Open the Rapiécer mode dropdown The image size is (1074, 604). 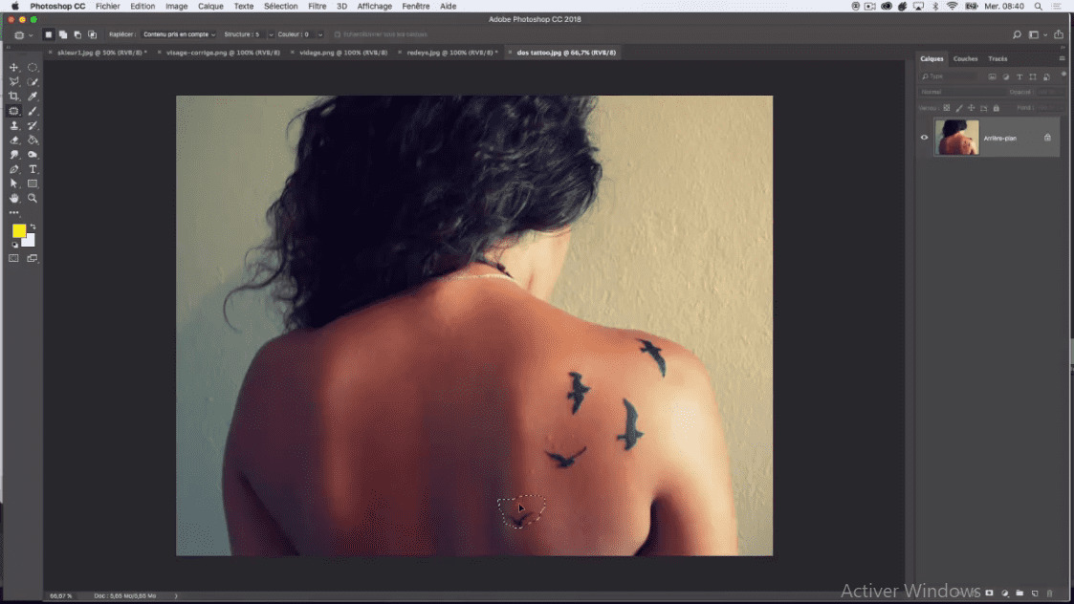(x=179, y=34)
